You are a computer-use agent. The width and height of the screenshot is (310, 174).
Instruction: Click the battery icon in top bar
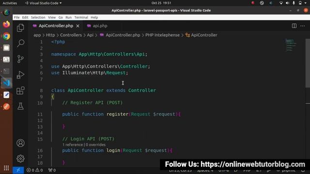300,3
